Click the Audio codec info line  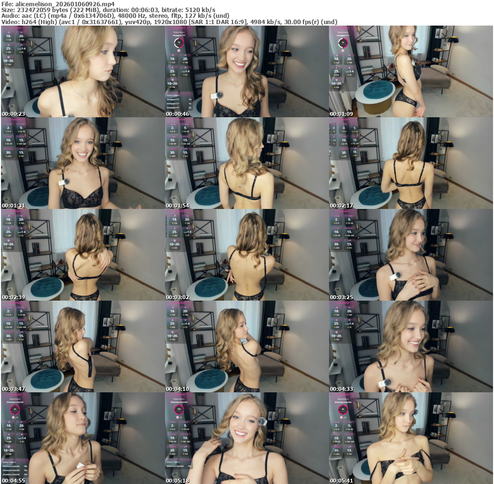pyautogui.click(x=115, y=16)
